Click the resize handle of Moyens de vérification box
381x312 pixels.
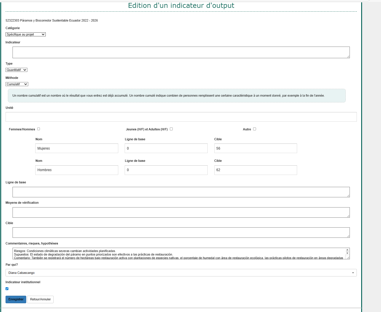(x=348, y=216)
